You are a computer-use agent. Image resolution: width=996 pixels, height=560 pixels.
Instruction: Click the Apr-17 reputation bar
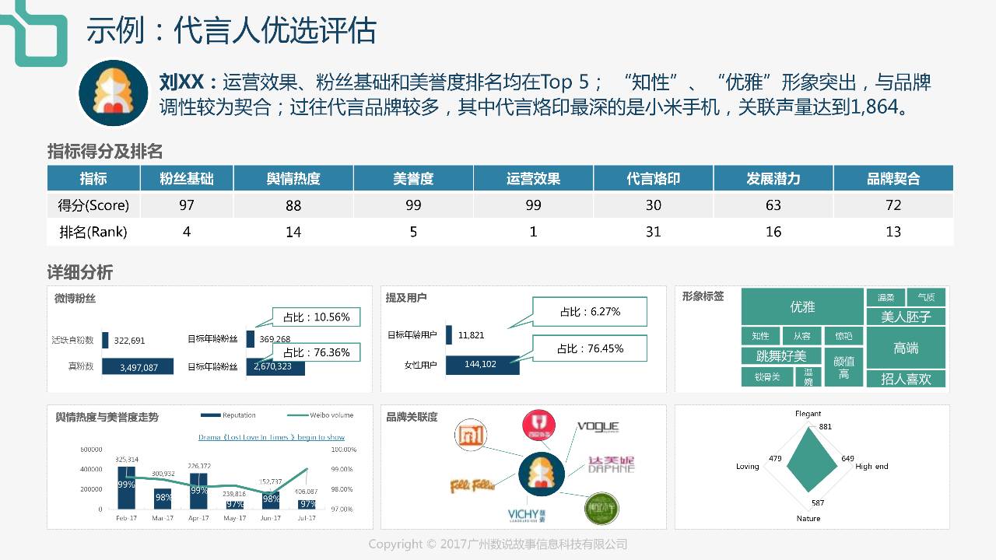pos(198,491)
